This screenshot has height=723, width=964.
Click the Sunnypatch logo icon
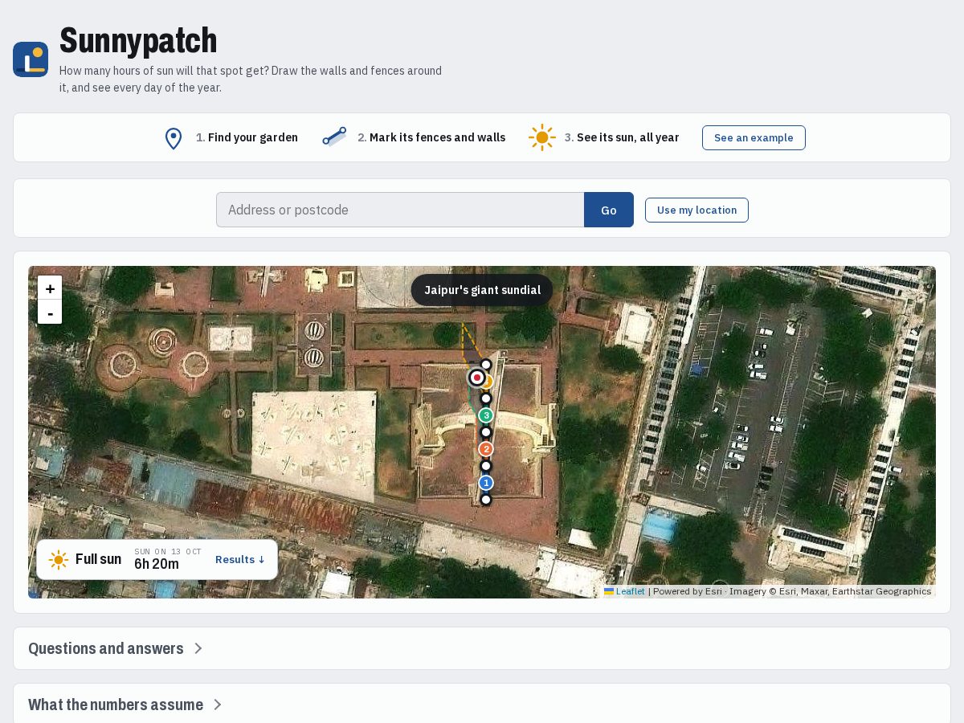point(31,59)
